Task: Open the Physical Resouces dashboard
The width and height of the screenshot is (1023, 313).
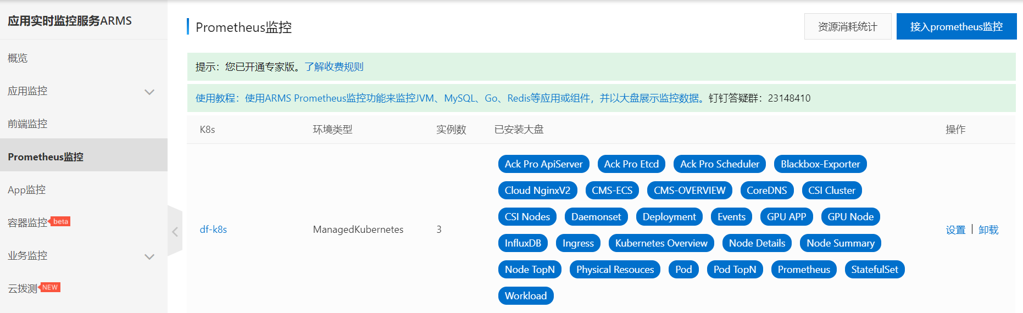Action: (615, 270)
